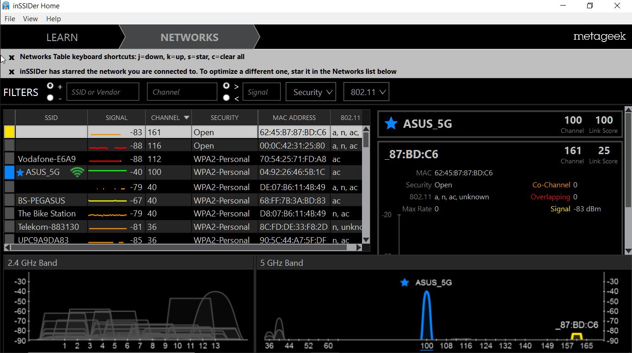The image size is (632, 353).
Task: Select the minus exclude filter radio button
Action: [50, 97]
